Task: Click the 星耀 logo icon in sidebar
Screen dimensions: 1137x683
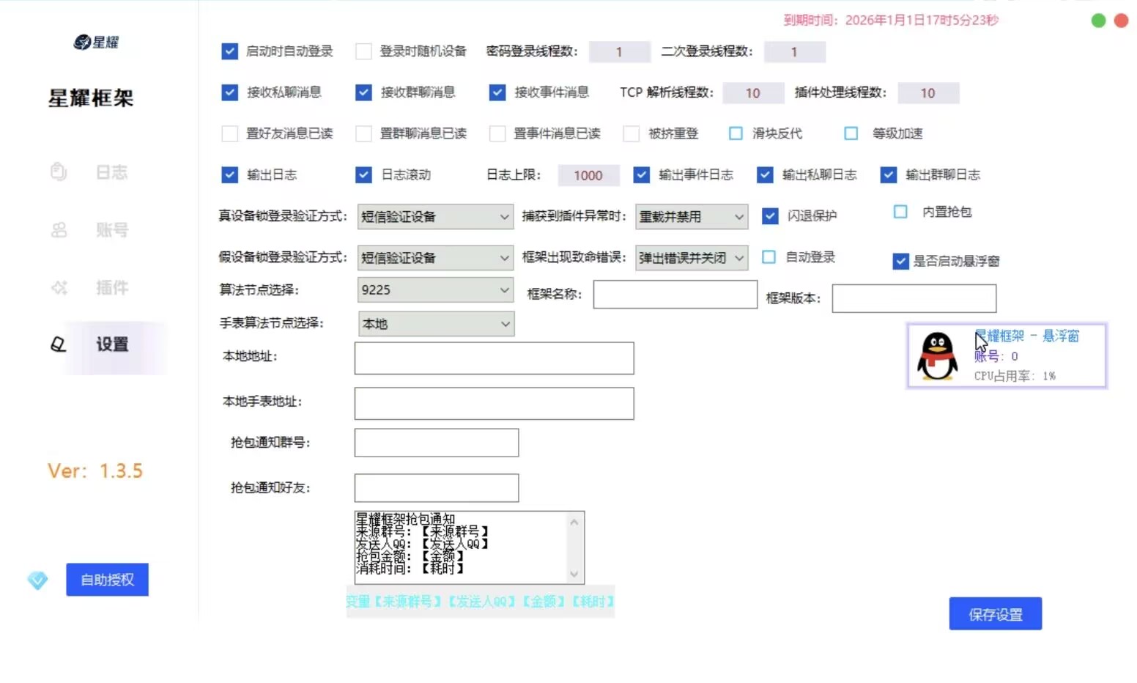Action: (x=82, y=43)
